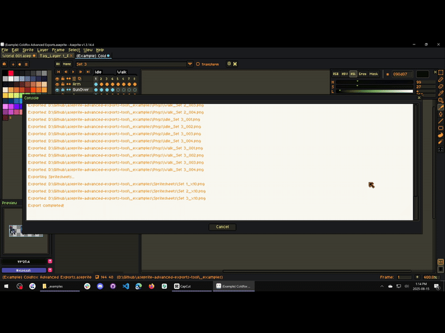445x333 pixels.
Task: Select the Zoom magnifier tool
Action: (x=441, y=100)
